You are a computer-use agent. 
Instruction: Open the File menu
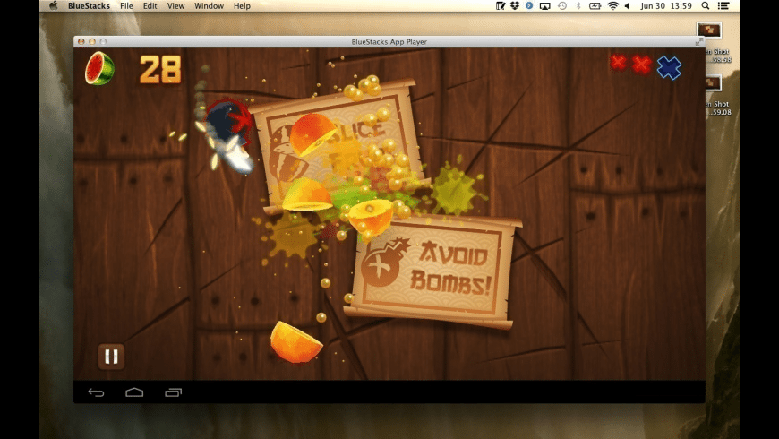click(x=126, y=6)
